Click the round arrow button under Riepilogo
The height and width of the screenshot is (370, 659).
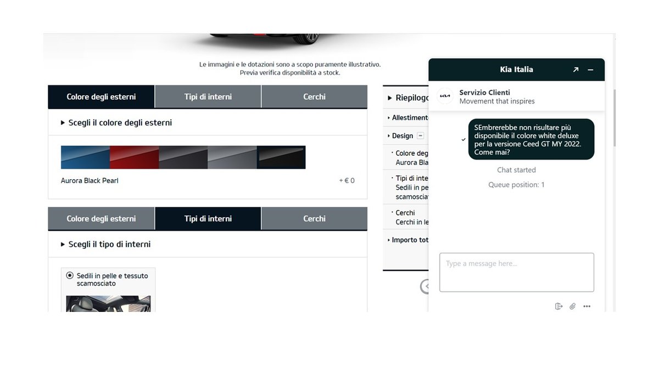[x=425, y=286]
